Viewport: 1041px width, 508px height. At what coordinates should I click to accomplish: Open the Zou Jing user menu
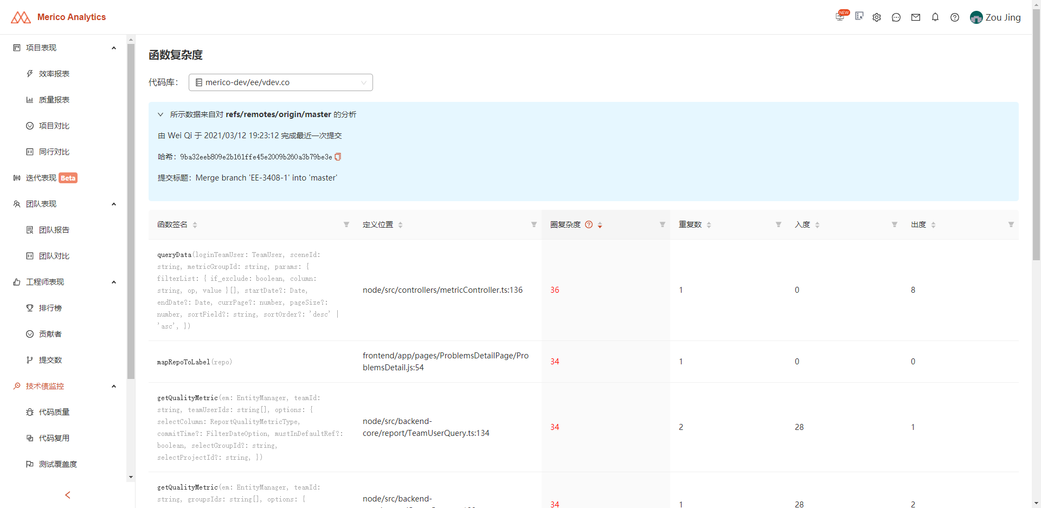(x=995, y=17)
